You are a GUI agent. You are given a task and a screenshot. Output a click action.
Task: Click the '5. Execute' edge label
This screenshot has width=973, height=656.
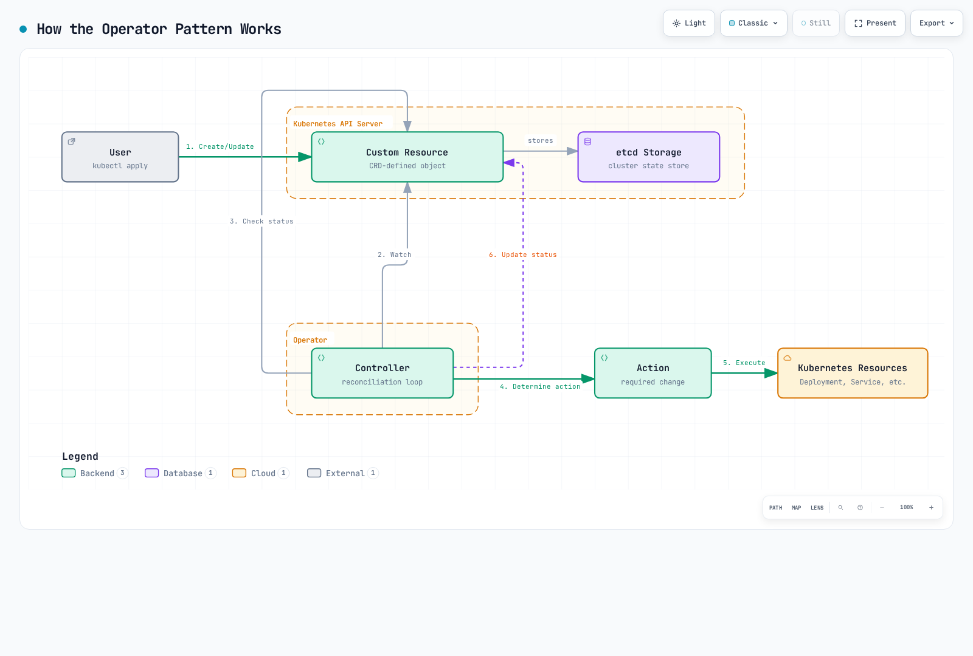point(744,363)
